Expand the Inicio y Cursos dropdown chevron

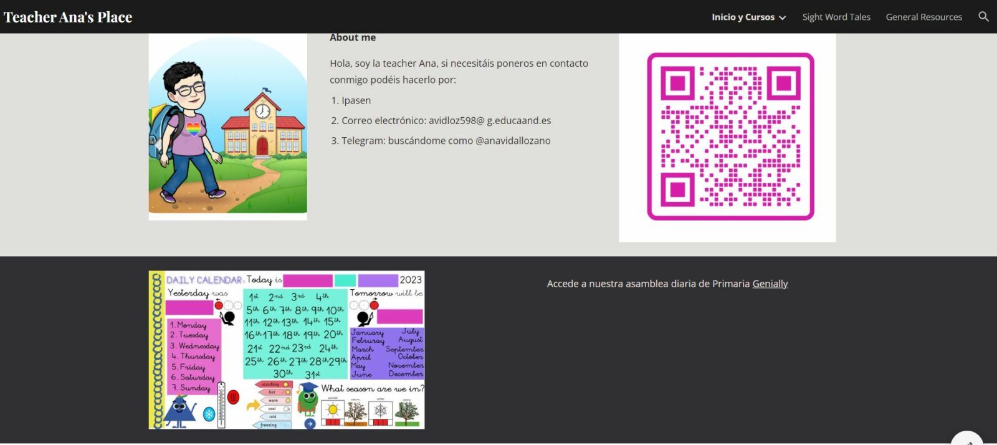tap(782, 17)
